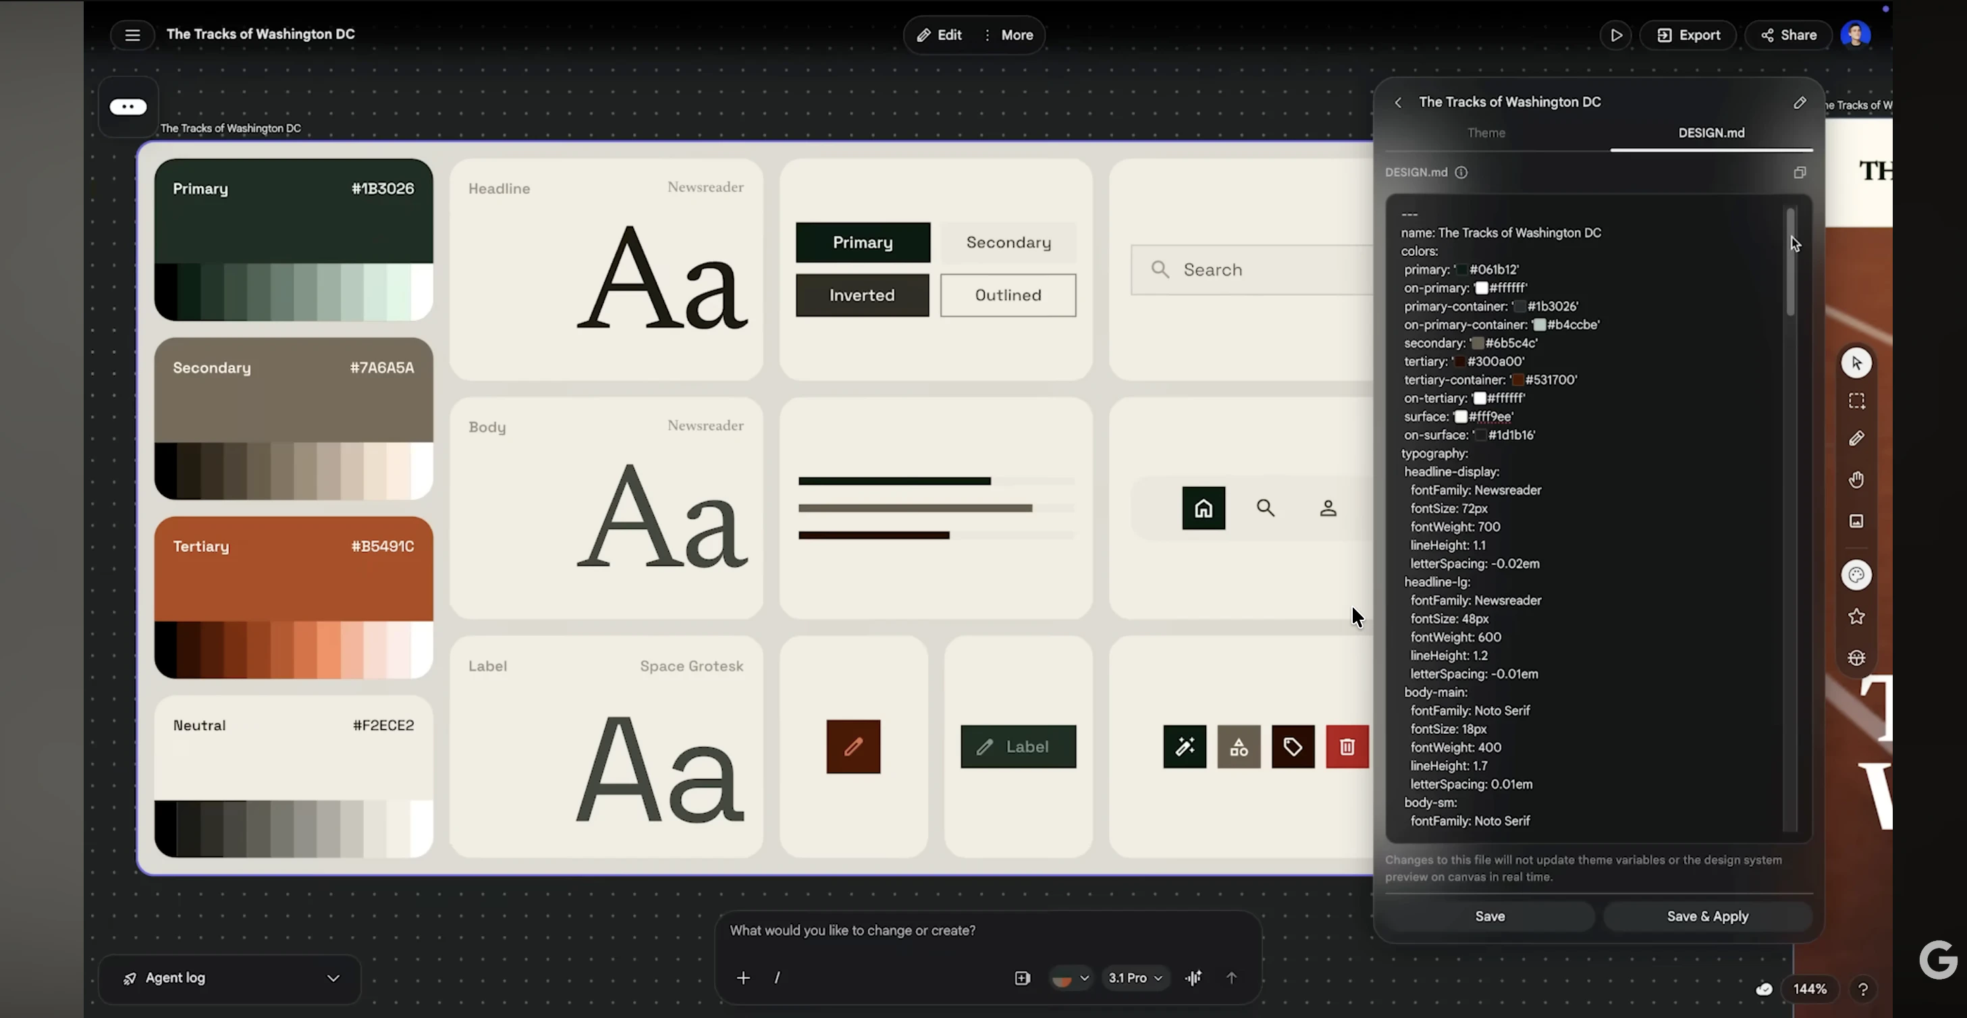
Task: Copy DESIGN.md contents with the copy icon
Action: (1800, 173)
